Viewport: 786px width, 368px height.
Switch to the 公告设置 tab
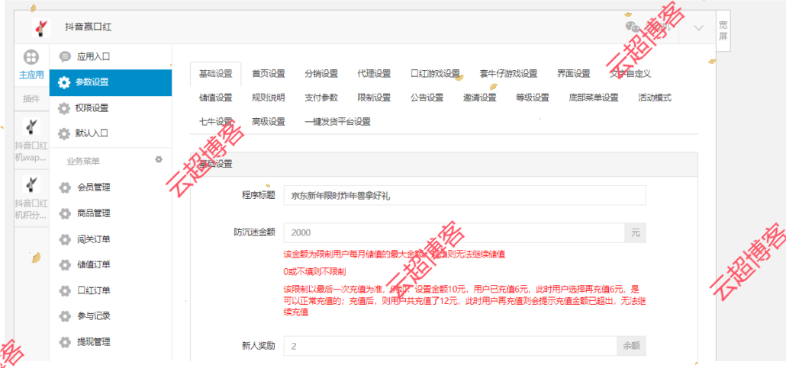pyautogui.click(x=427, y=98)
